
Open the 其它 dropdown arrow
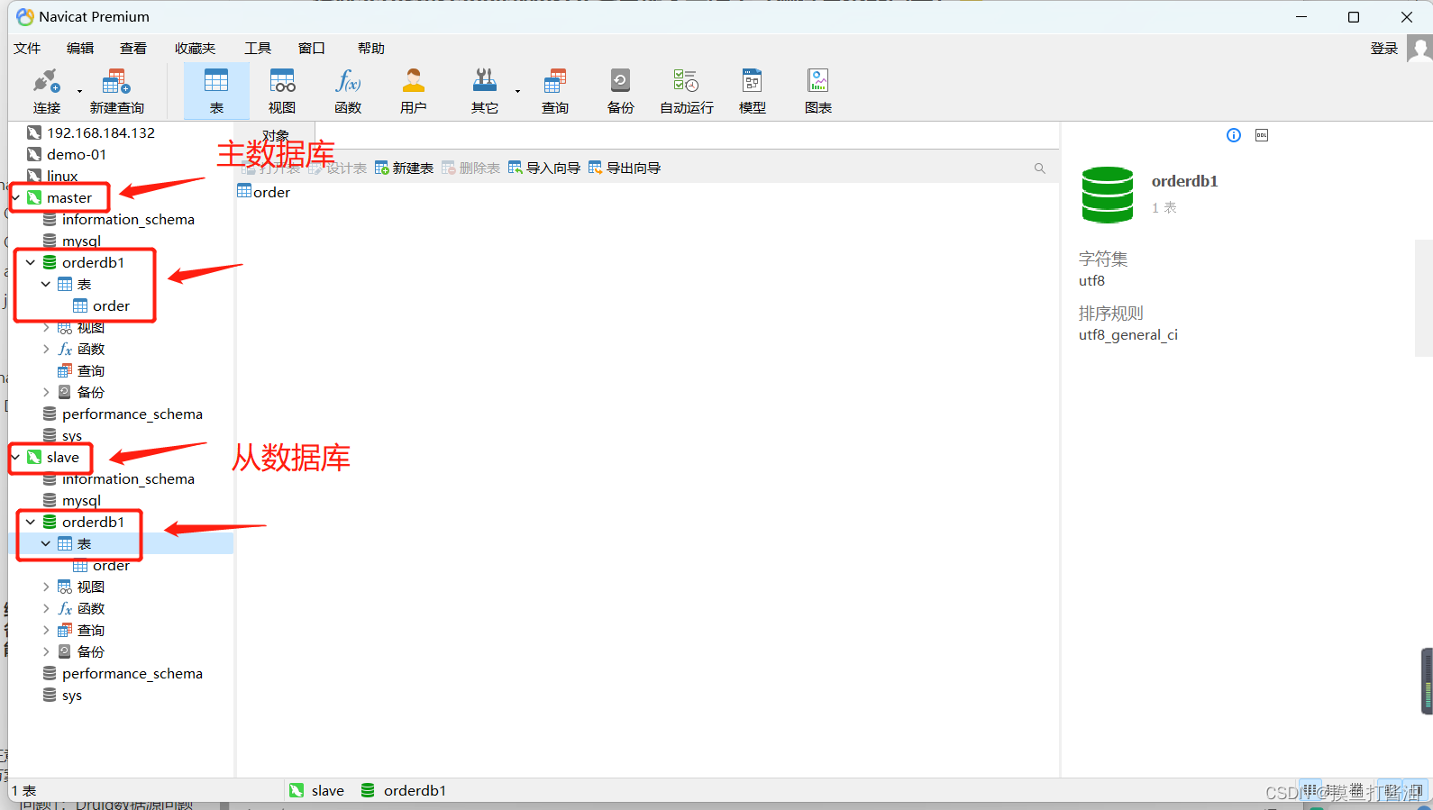pos(517,91)
